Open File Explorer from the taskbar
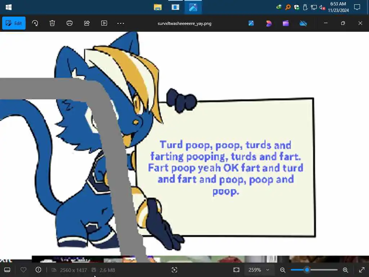The width and height of the screenshot is (369, 277). coord(158,7)
